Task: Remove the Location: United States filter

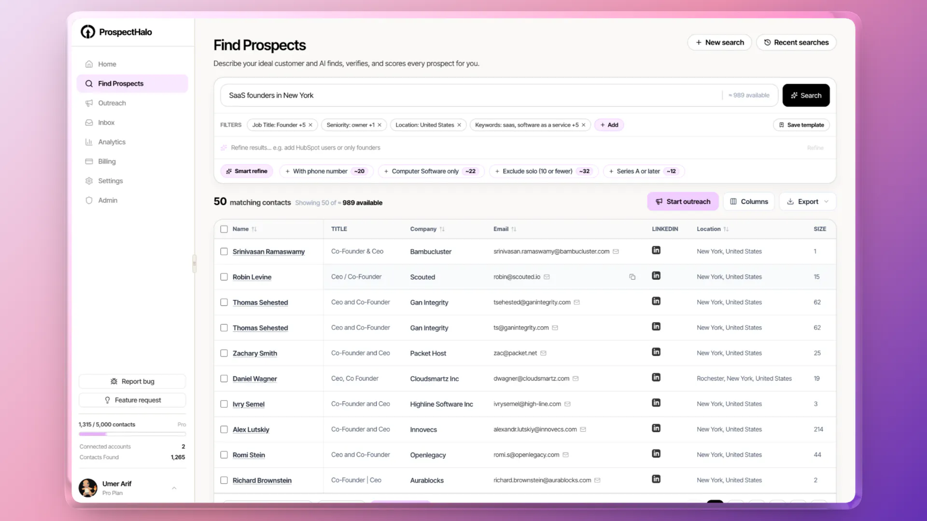Action: pos(459,125)
